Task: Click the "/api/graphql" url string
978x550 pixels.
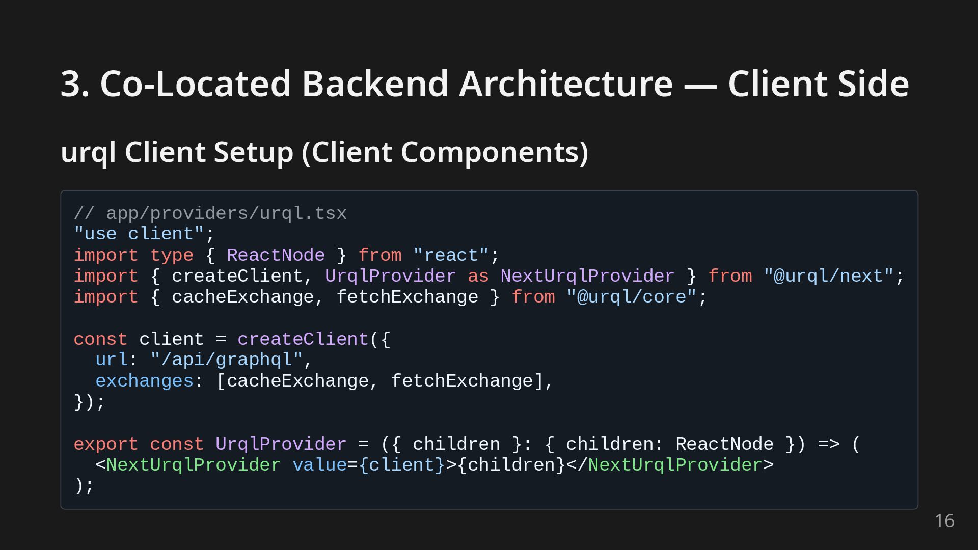Action: [226, 360]
